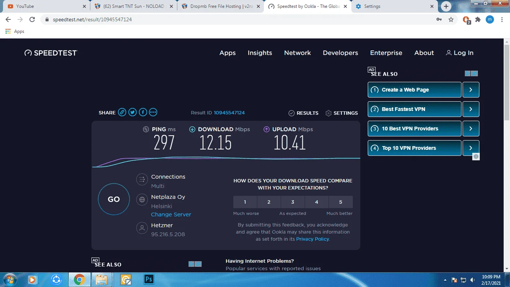Screen dimensions: 510x287
Task: Click the network icon in system tray
Action: pos(463,280)
